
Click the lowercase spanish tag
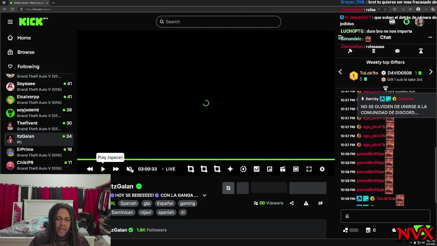(x=166, y=213)
